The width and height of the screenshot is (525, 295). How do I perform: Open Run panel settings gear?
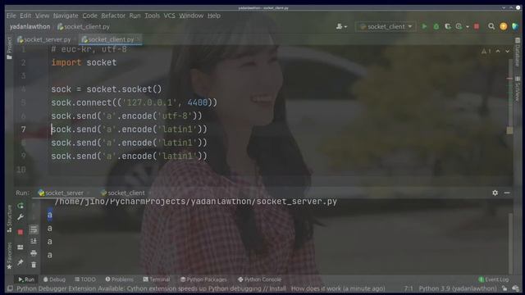point(495,193)
